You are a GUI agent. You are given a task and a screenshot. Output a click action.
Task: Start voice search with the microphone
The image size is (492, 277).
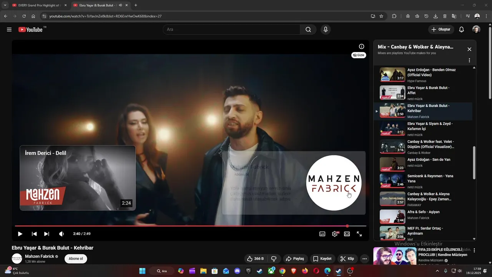tap(326, 30)
